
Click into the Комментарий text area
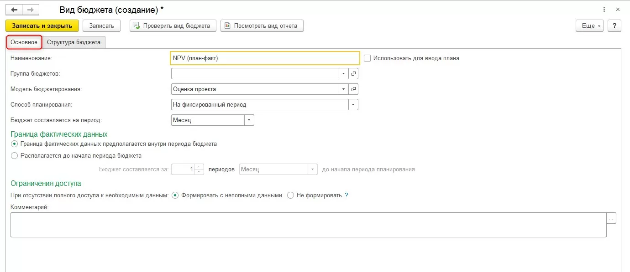(308, 225)
